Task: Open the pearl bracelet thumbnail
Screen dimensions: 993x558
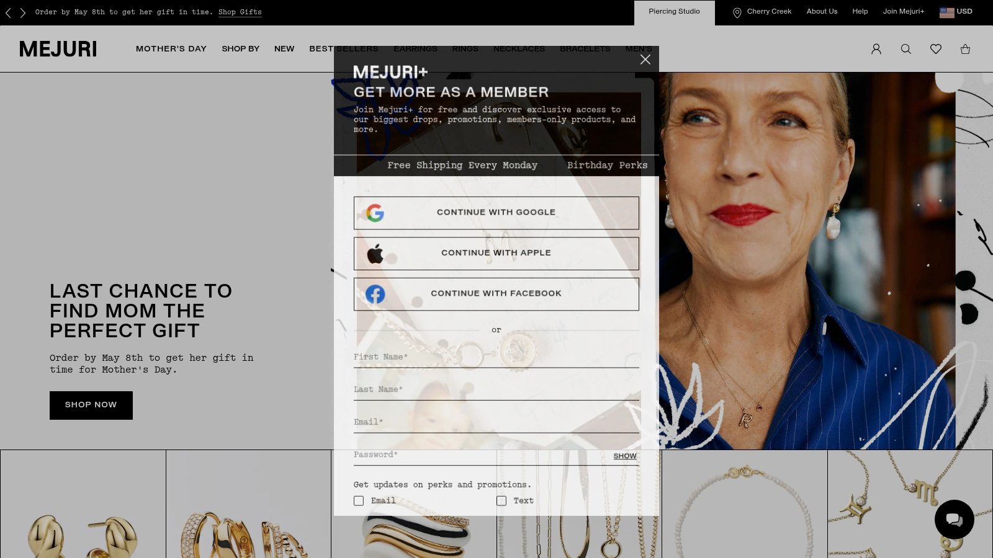Action: click(745, 504)
